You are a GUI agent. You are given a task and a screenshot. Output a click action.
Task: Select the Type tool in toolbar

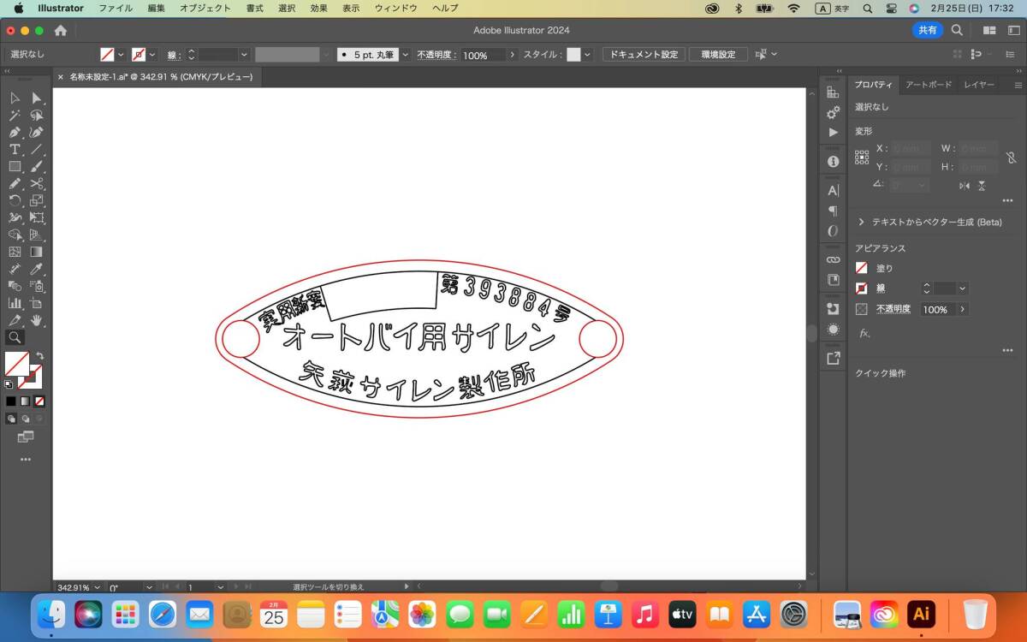point(15,149)
